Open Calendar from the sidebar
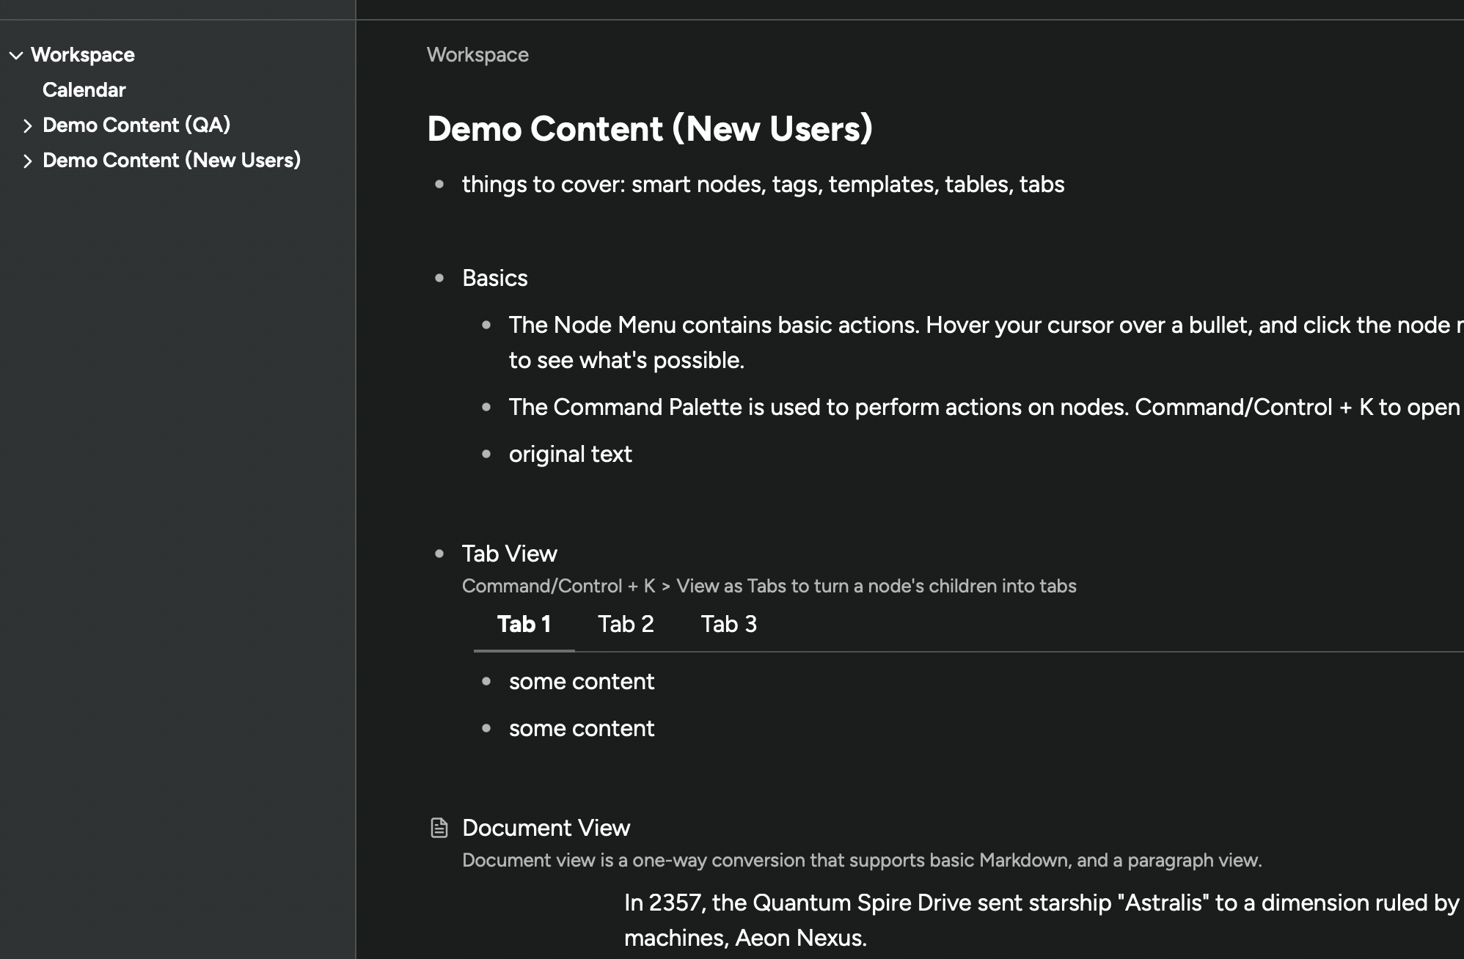Screen dimensions: 1464x959 click(84, 89)
